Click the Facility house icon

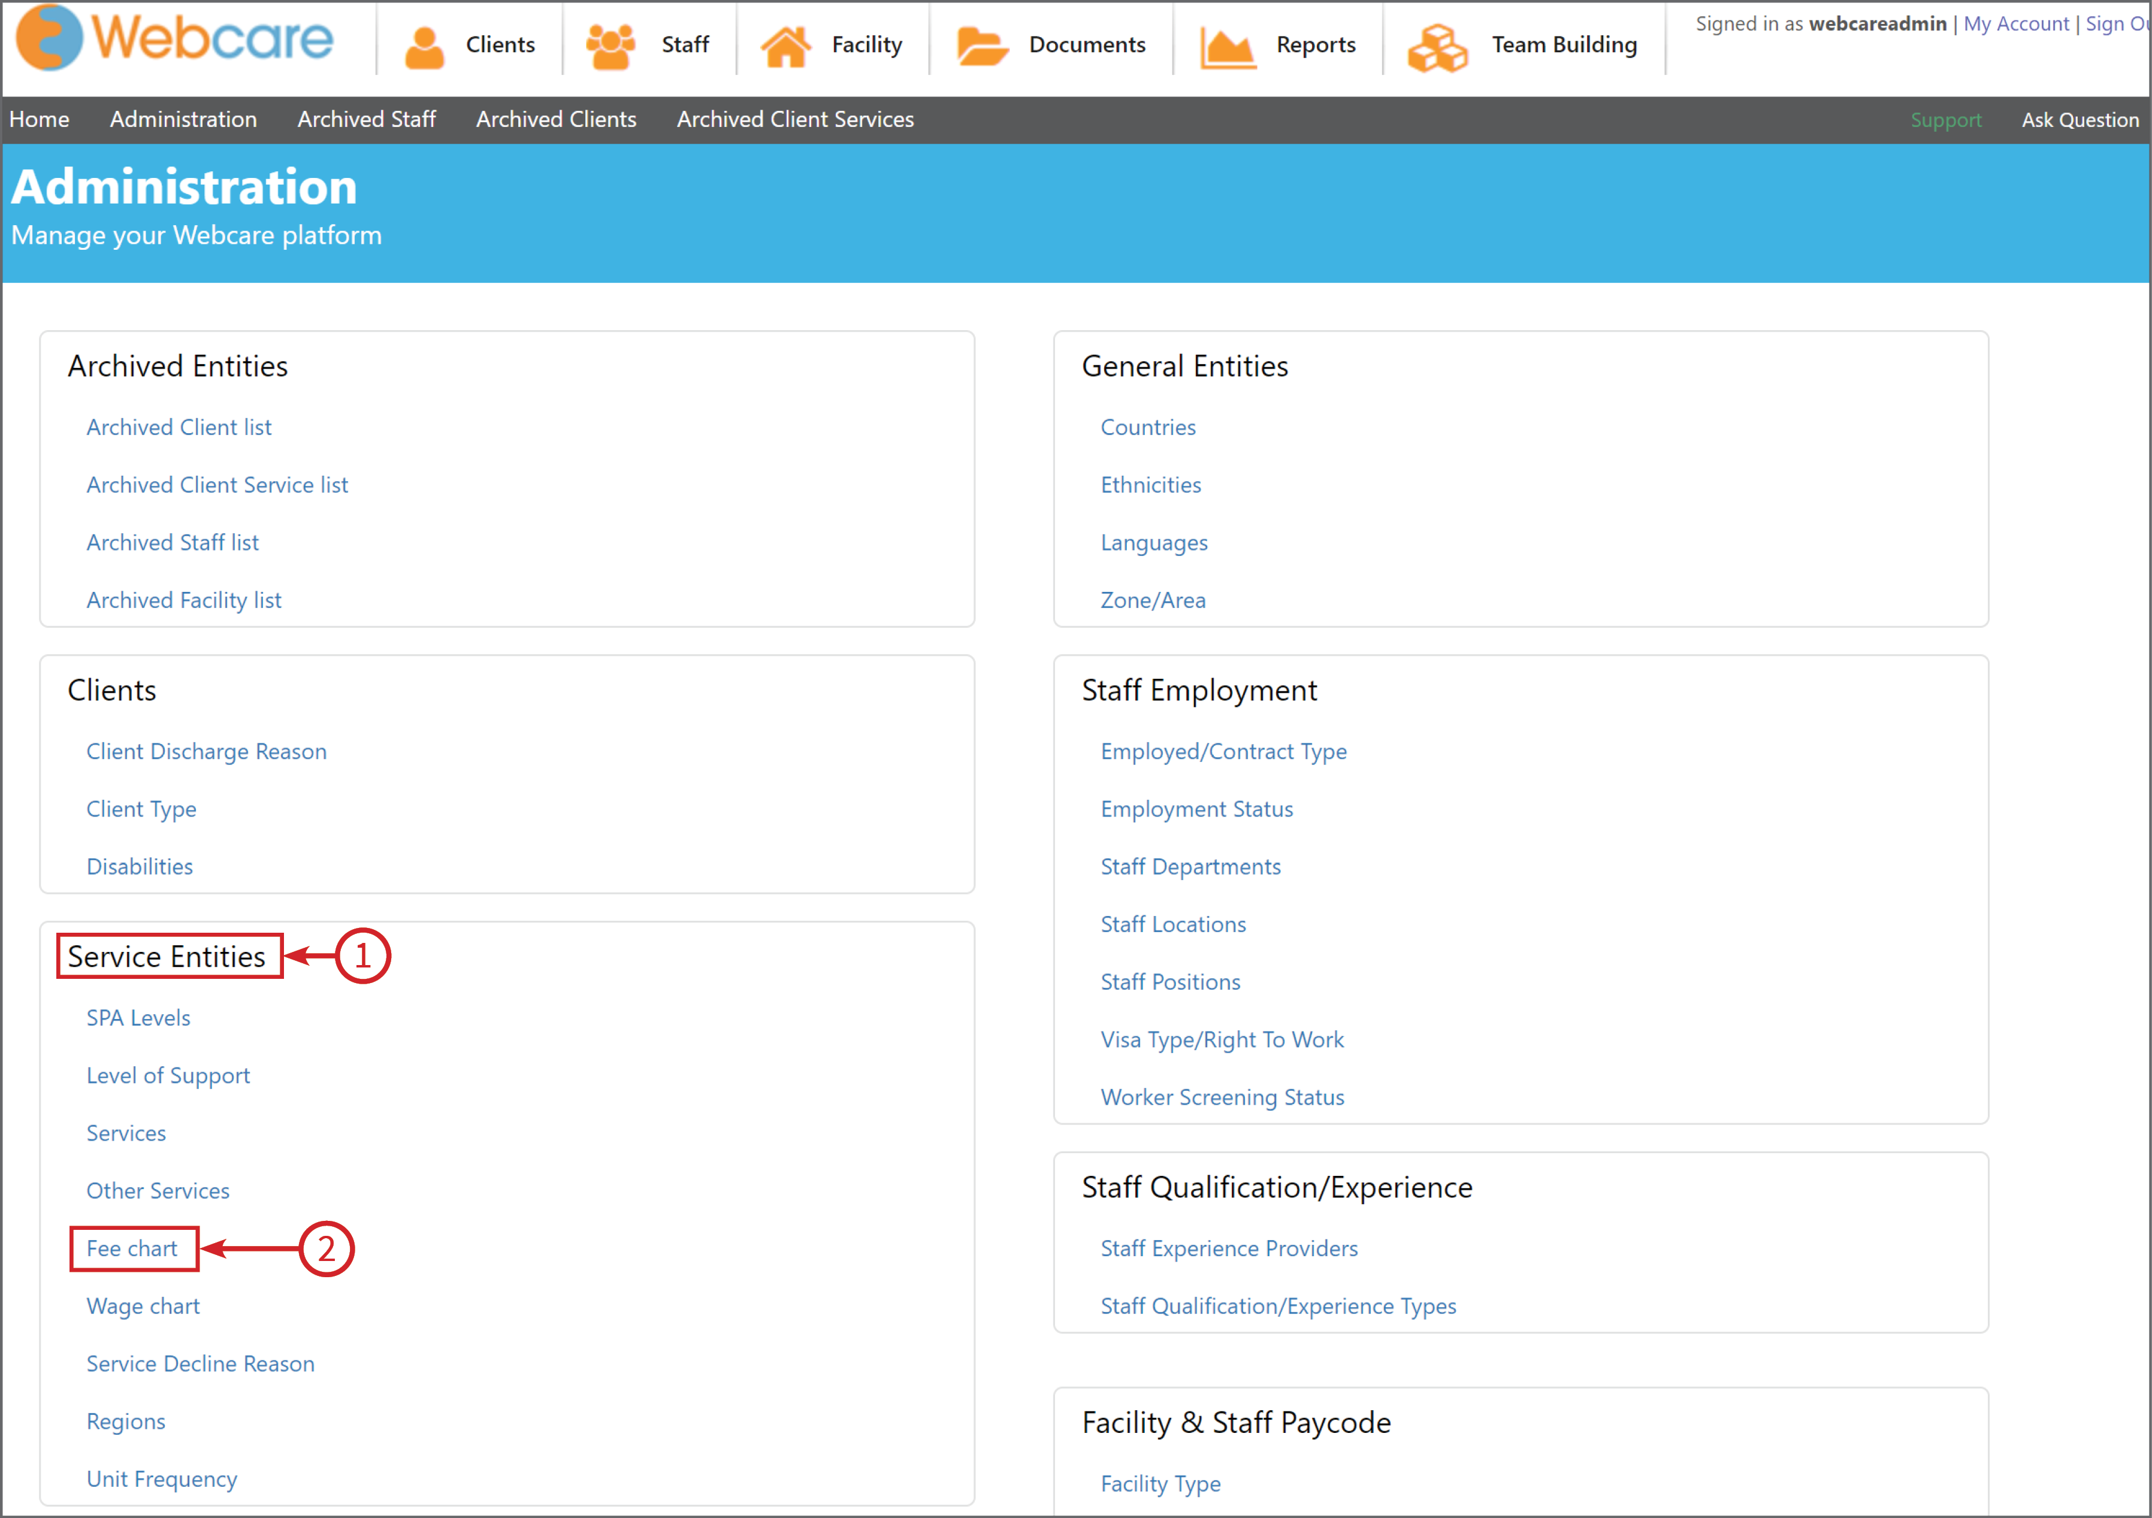click(x=785, y=47)
